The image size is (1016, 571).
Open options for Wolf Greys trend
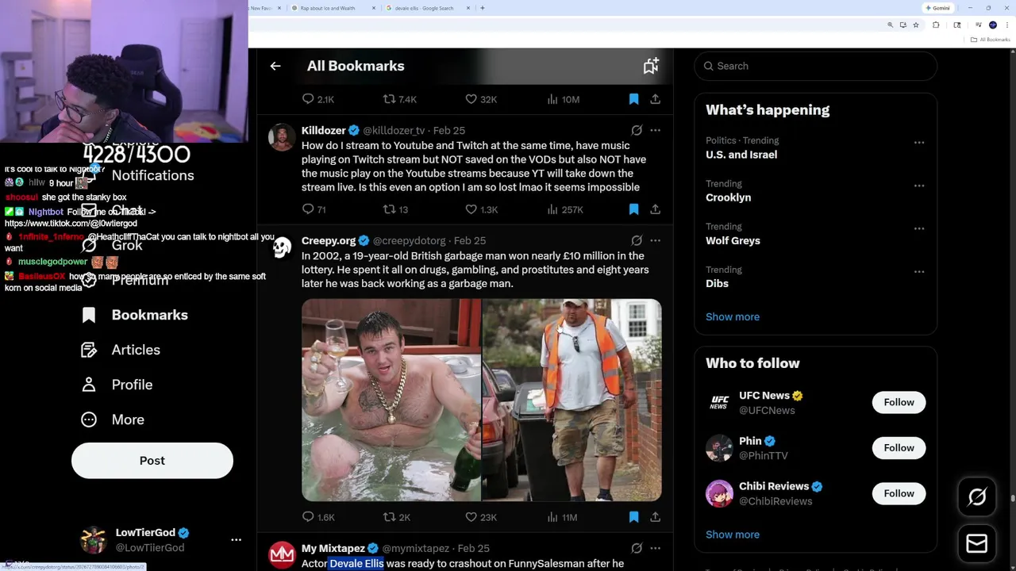coord(919,228)
